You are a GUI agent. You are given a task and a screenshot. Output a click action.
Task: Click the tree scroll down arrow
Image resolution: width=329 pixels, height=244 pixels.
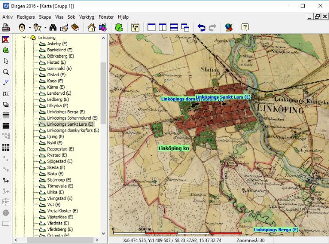click(103, 233)
